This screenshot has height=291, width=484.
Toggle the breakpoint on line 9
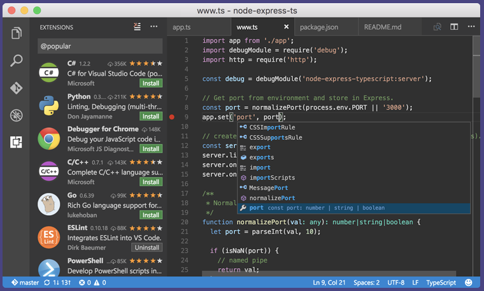172,117
